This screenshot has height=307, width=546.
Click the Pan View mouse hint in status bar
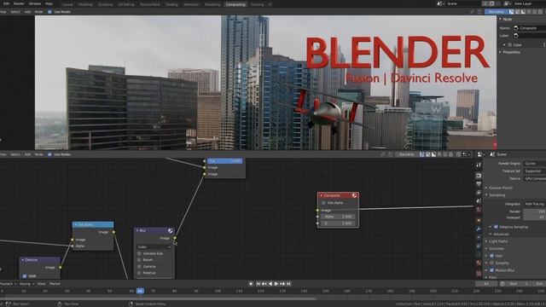68,304
